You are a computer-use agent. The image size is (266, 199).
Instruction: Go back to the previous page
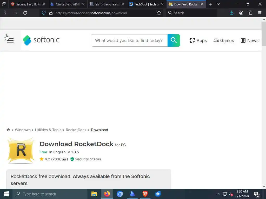[x=6, y=13]
